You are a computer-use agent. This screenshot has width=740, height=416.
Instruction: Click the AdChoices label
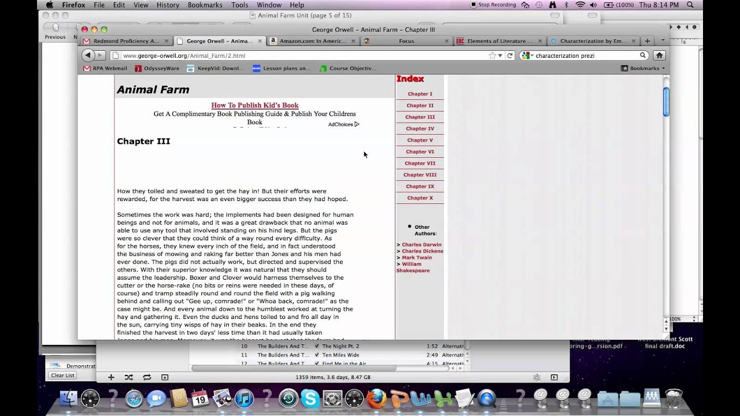click(343, 124)
